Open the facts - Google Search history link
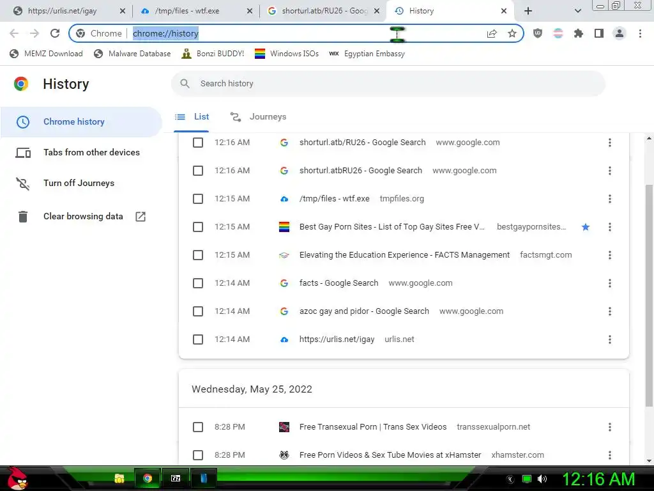Image resolution: width=654 pixels, height=491 pixels. (x=338, y=283)
